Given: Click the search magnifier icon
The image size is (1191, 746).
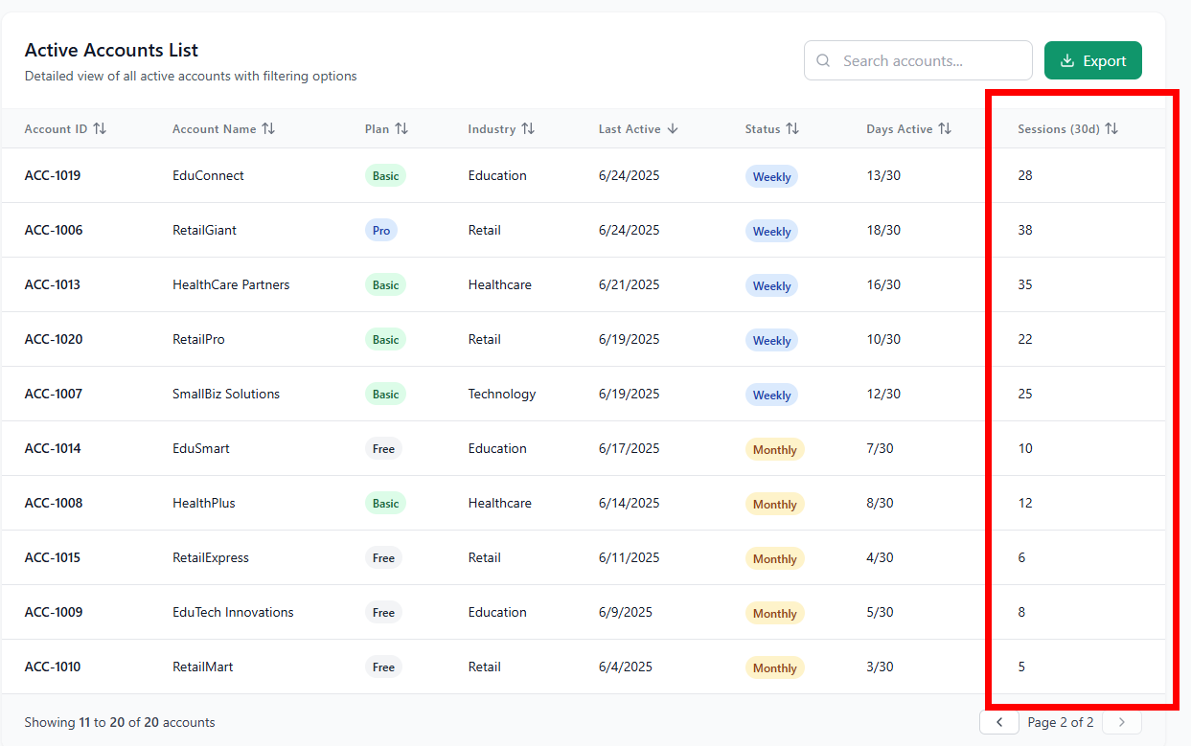Looking at the screenshot, I should (x=823, y=60).
